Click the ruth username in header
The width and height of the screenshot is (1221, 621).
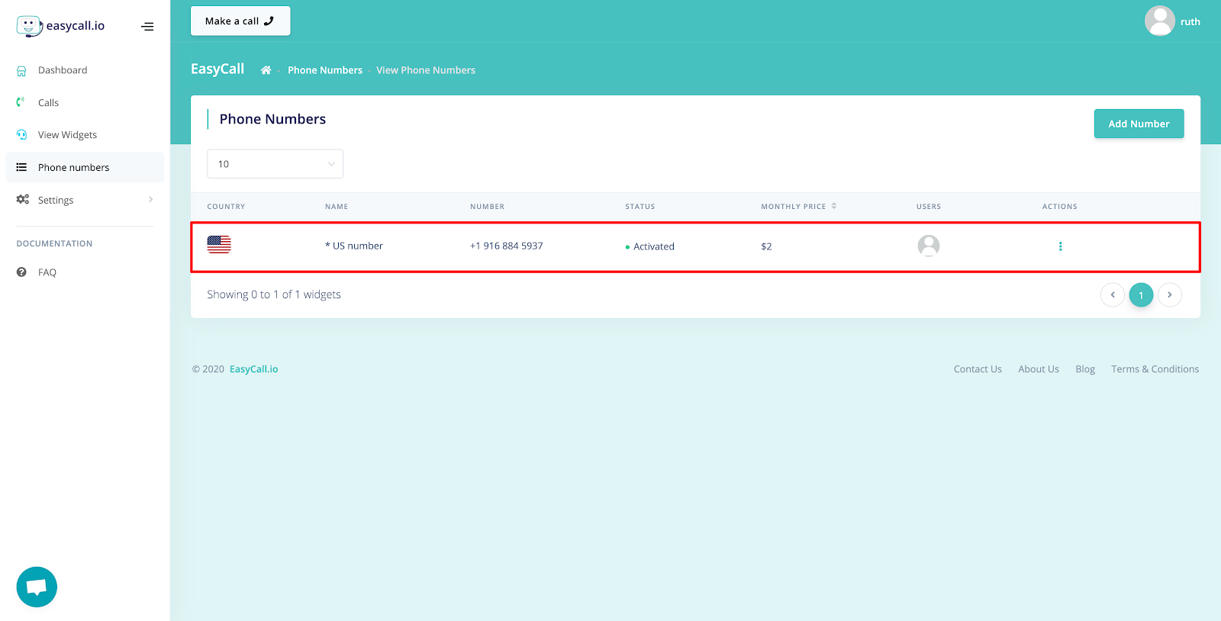pyautogui.click(x=1190, y=22)
